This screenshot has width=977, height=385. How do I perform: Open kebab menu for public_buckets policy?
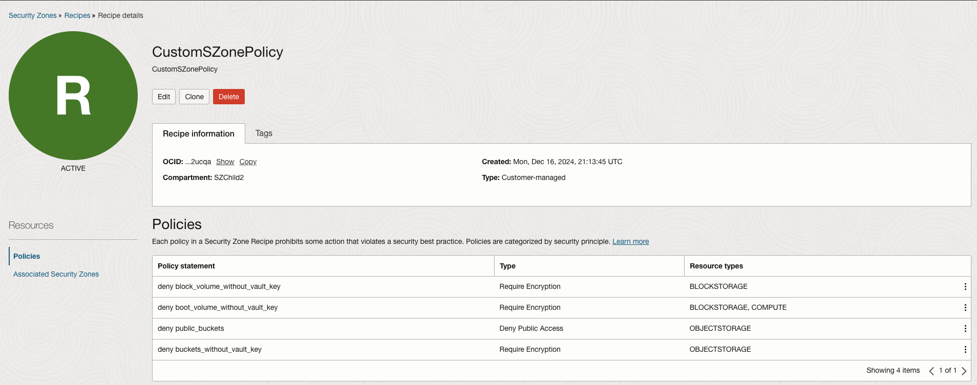965,329
